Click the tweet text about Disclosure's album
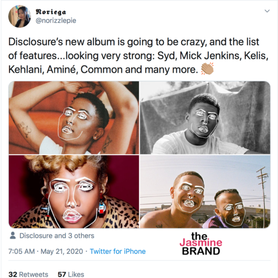Image resolution: width=278 pixels, height=278 pixels. [x=138, y=56]
